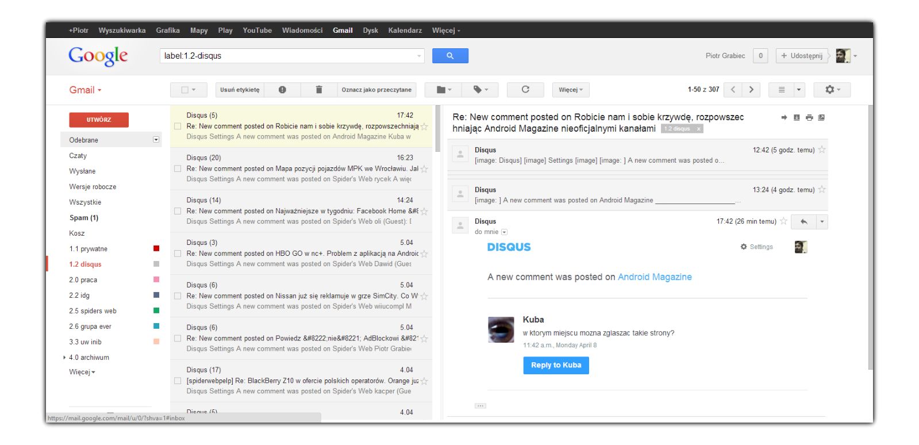Star the Disqus (20) conversation at 16:23
The height and width of the screenshot is (445, 919).
[x=424, y=169]
